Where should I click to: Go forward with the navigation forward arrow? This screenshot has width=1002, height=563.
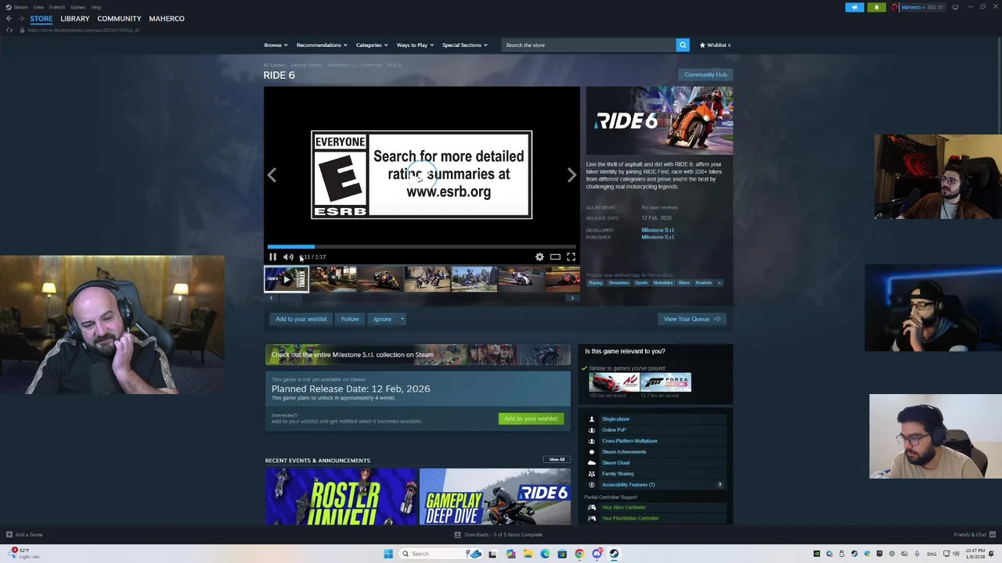click(x=20, y=19)
